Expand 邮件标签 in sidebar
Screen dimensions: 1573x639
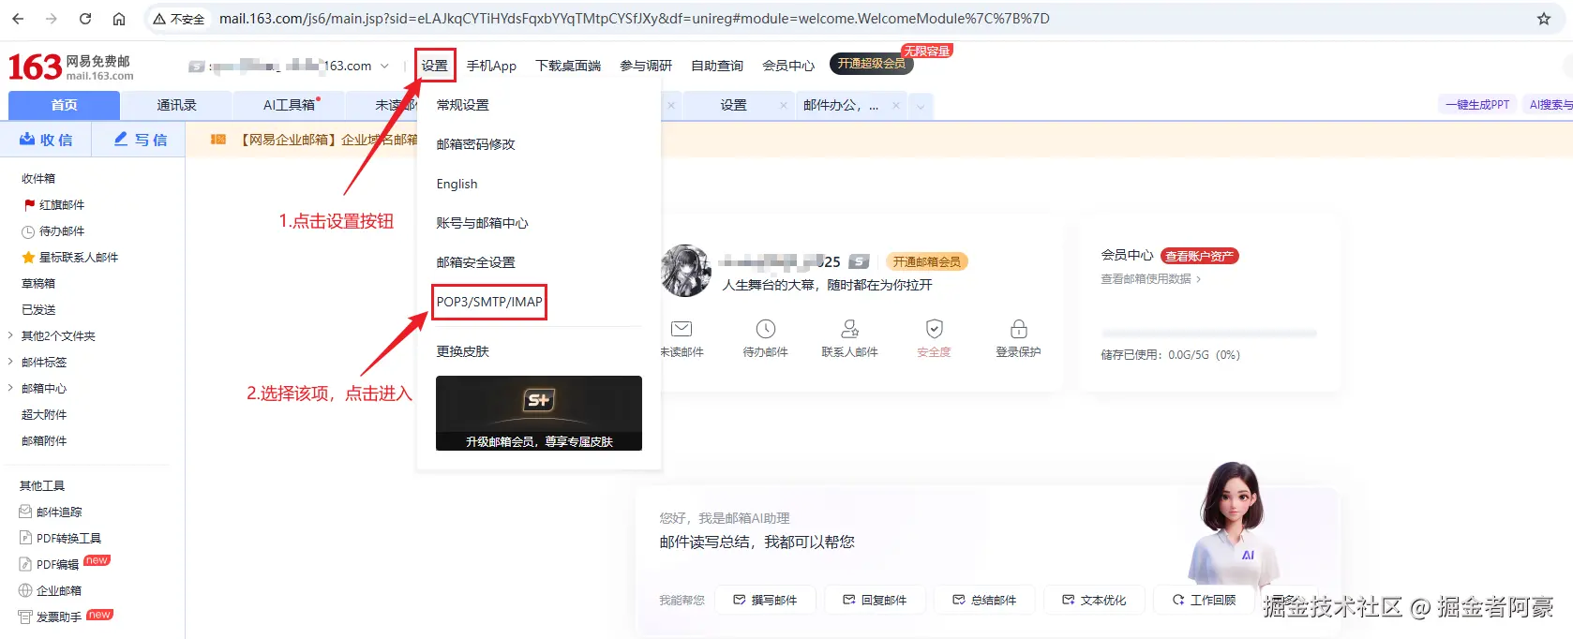point(10,362)
